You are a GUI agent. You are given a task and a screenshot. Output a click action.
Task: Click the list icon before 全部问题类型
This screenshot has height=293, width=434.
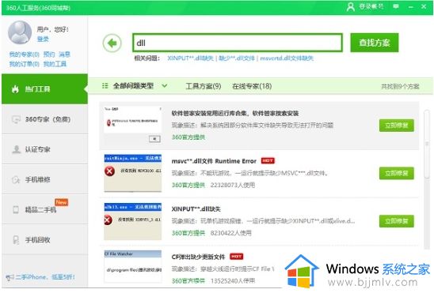click(105, 86)
